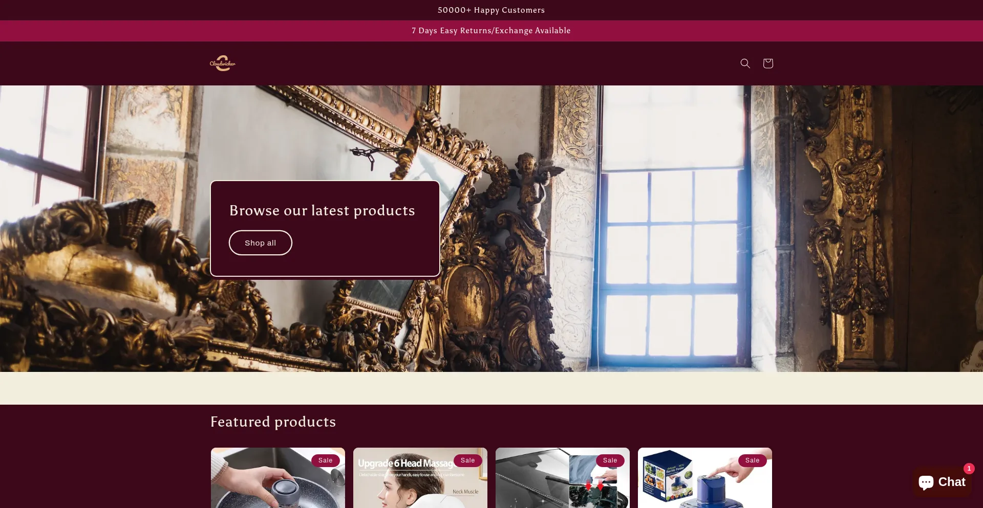Click the 50000+ Happy Customers announcement
983x508 pixels.
(x=491, y=10)
